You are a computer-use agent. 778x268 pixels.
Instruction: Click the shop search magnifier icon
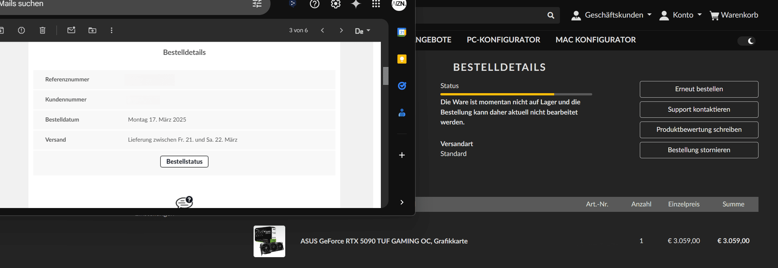(551, 15)
